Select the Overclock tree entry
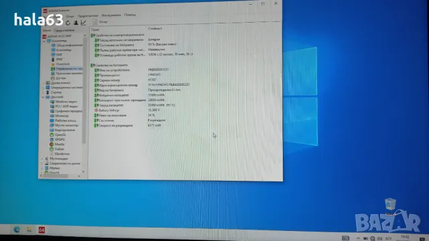 (60, 64)
